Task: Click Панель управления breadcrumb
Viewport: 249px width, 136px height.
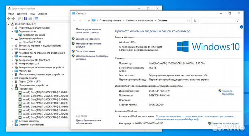Action: tap(110, 21)
